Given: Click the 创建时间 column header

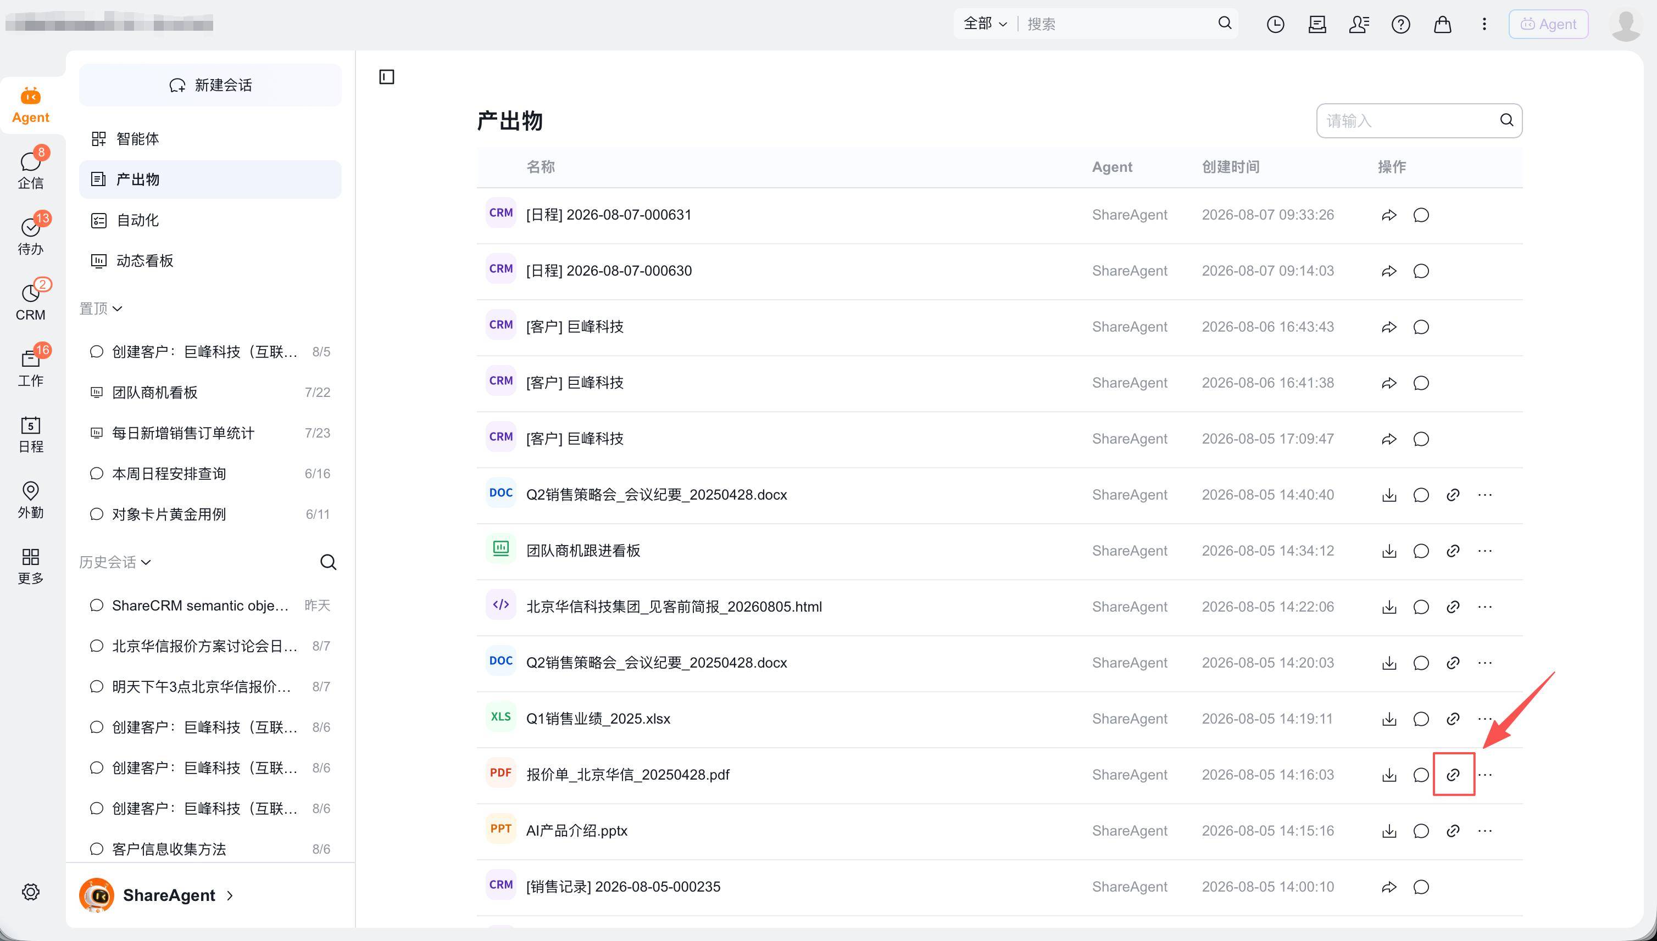Looking at the screenshot, I should 1230,167.
